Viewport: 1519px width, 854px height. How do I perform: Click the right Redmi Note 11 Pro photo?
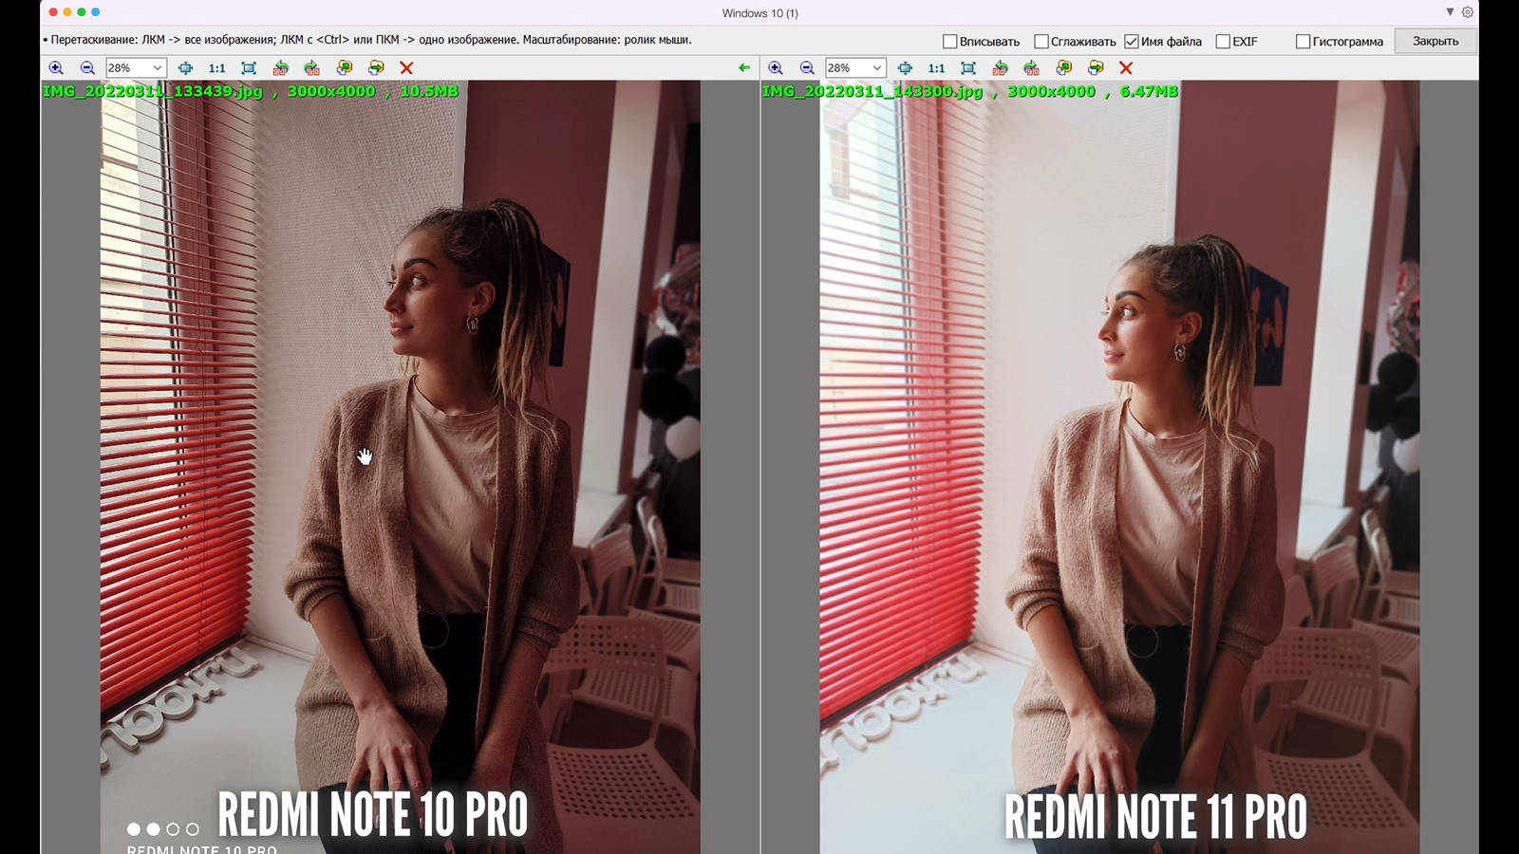coord(1119,467)
